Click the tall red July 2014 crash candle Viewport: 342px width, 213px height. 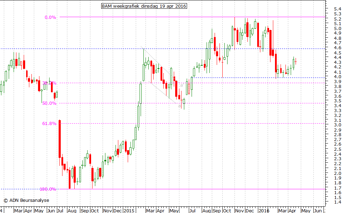coord(60,139)
